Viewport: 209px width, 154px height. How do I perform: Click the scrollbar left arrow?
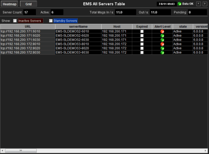3,151
